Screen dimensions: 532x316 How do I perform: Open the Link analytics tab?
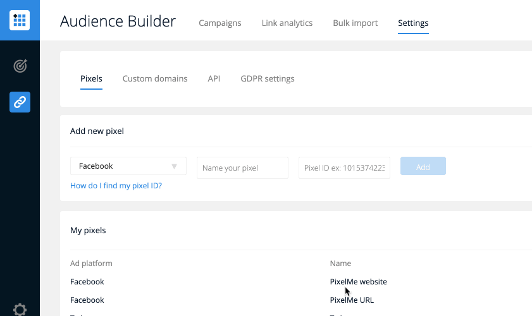(287, 23)
